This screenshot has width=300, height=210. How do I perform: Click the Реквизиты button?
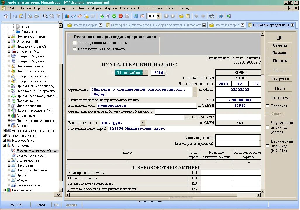280,98
